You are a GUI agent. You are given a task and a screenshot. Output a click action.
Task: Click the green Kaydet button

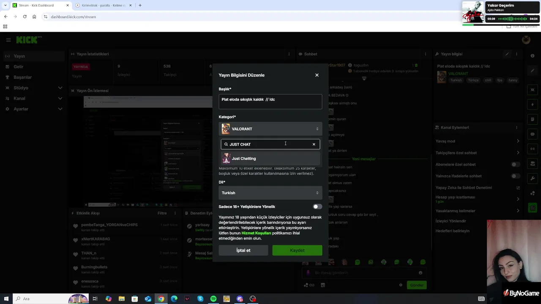297,250
